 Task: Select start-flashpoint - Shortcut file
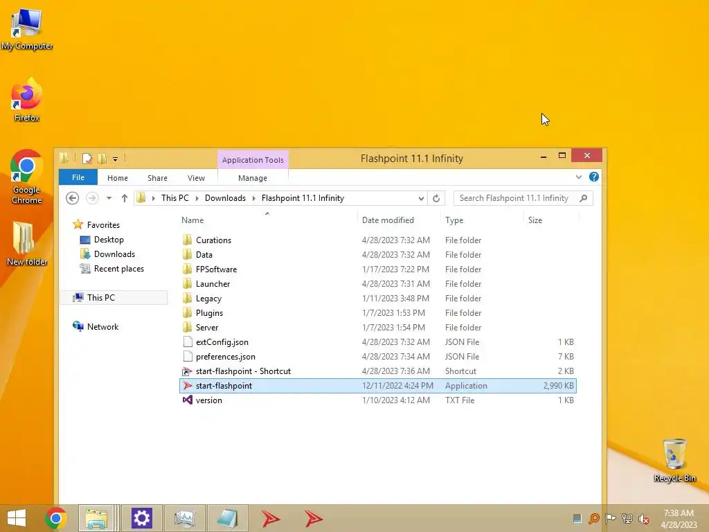(378, 371)
